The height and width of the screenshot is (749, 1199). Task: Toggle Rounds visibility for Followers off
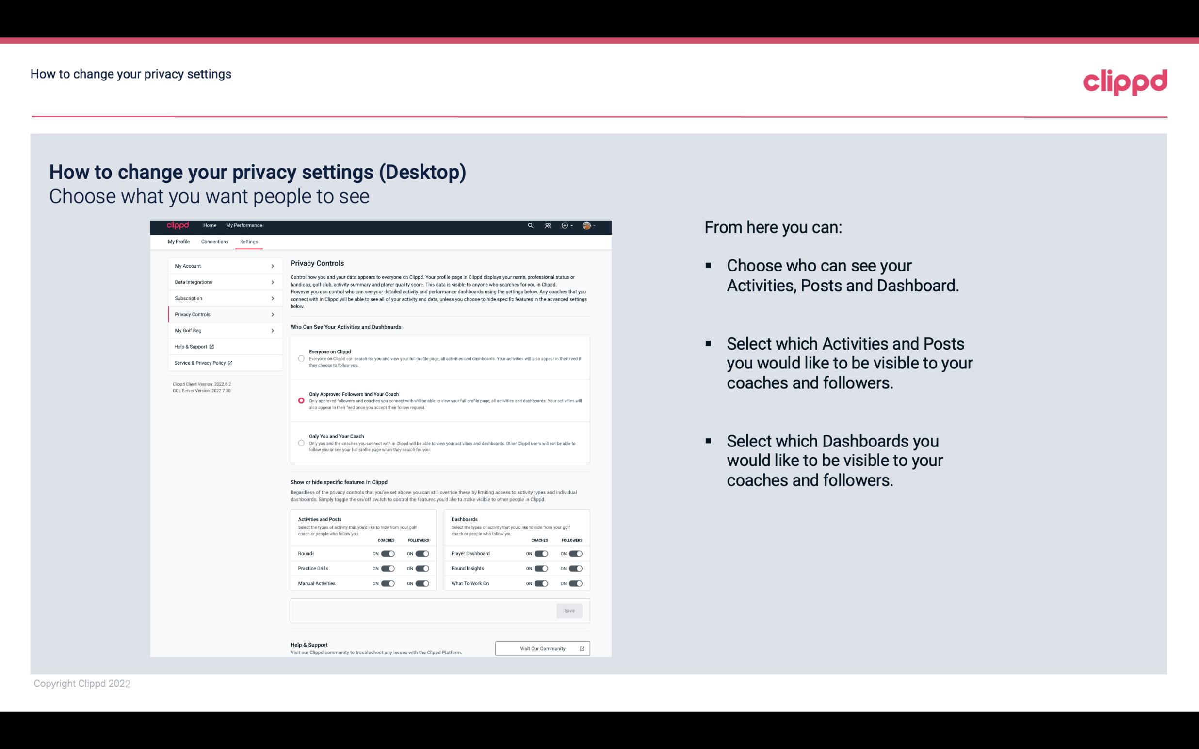click(422, 553)
